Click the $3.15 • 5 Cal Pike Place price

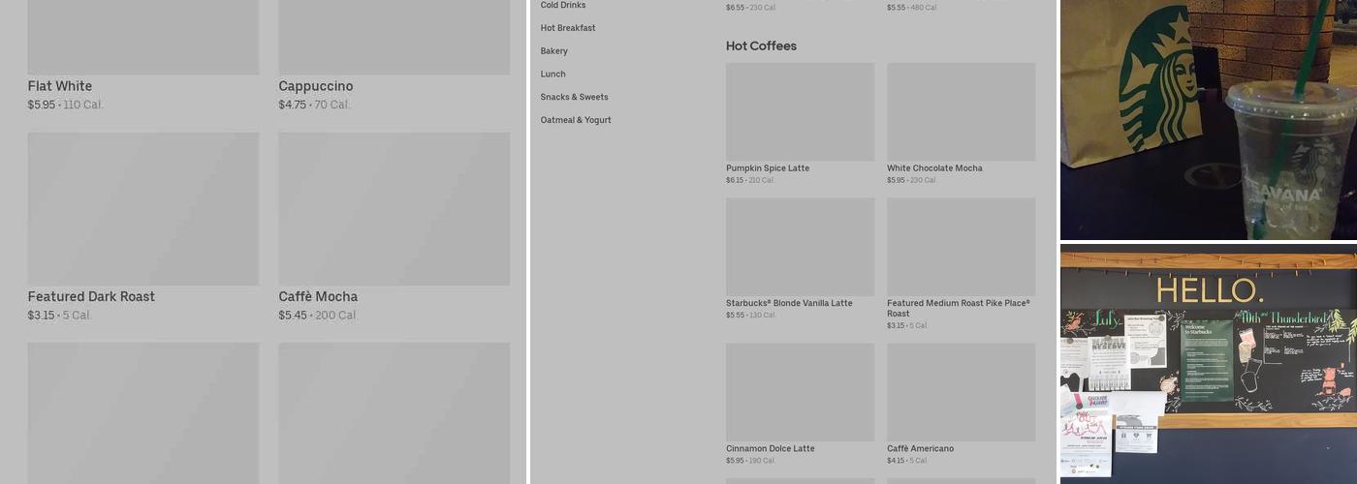907,325
